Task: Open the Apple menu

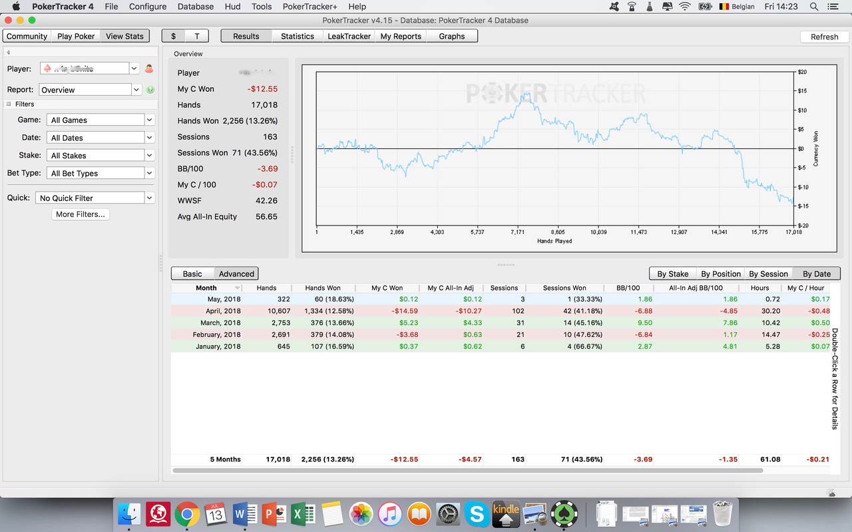Action: pos(16,7)
